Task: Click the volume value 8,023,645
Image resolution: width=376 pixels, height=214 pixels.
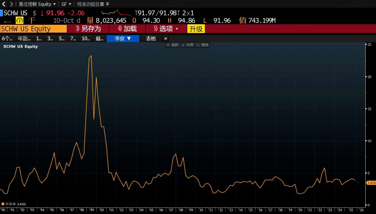Action: tap(111, 20)
